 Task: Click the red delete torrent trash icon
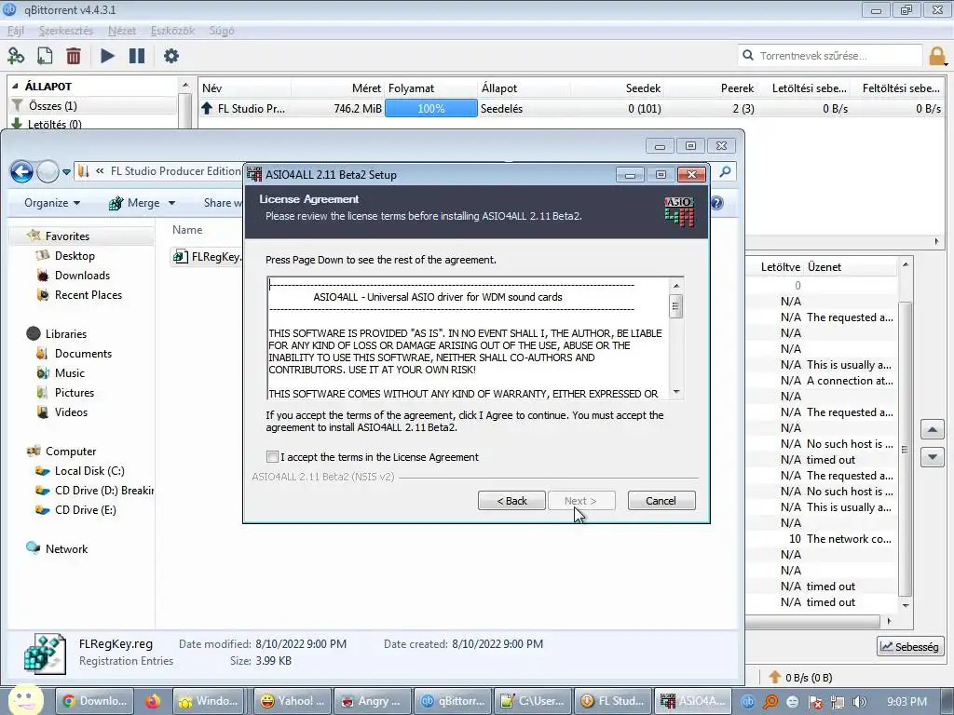coord(74,56)
